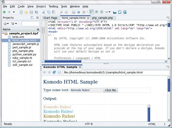Collapse the html tag fold marker
The height and width of the screenshot is (128, 172).
(43, 29)
